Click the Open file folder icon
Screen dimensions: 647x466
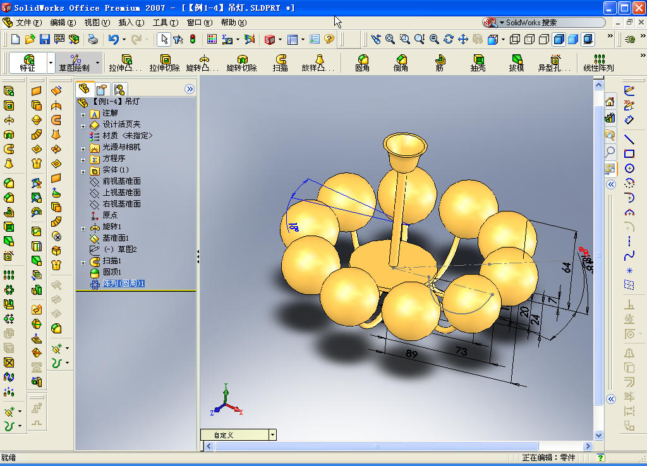(x=30, y=39)
